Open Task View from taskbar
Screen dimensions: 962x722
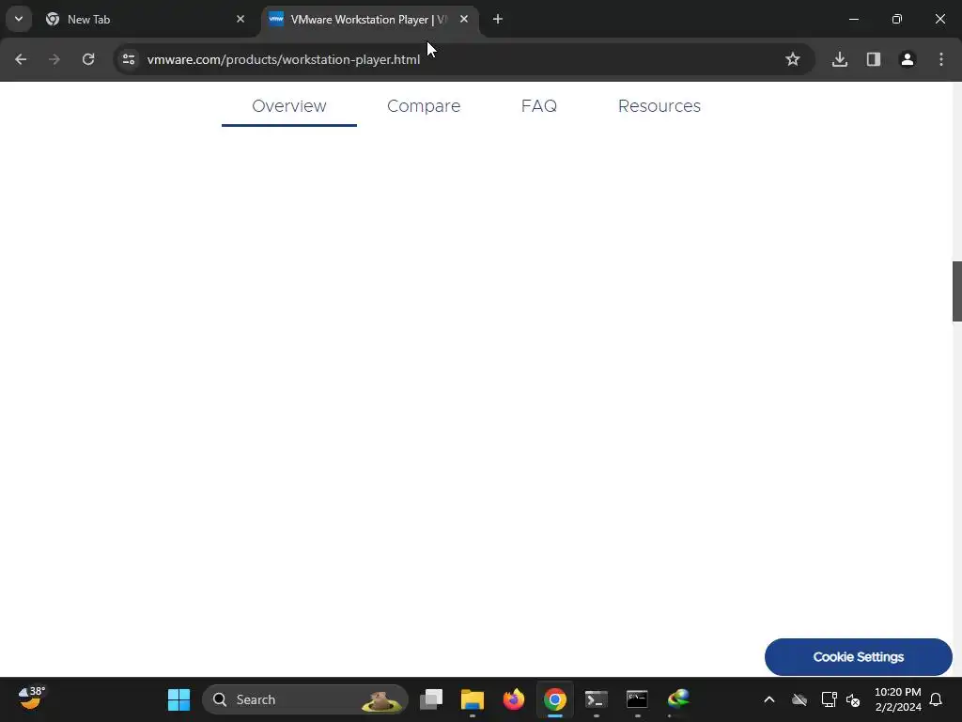click(431, 699)
